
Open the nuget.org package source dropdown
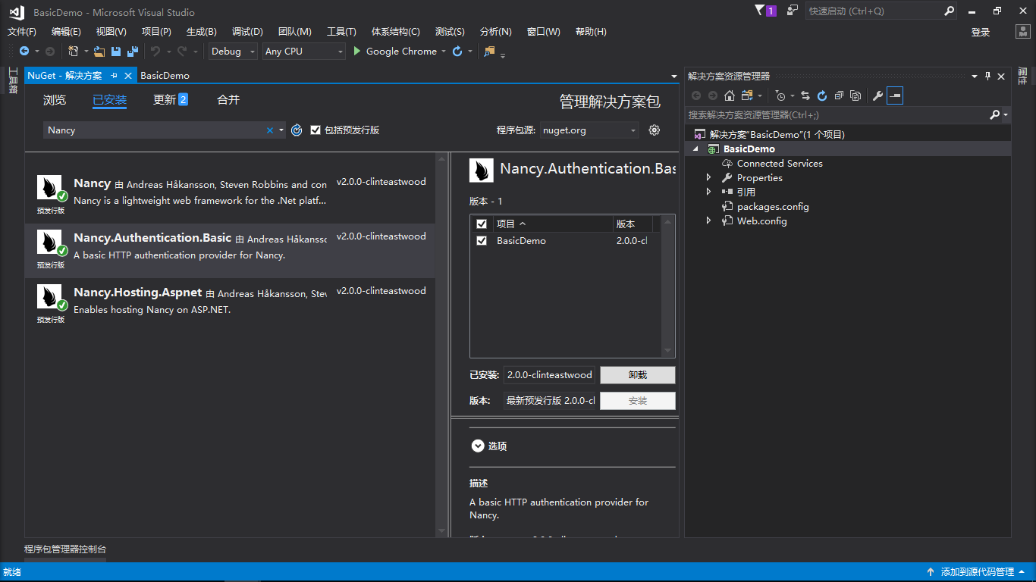pos(589,130)
